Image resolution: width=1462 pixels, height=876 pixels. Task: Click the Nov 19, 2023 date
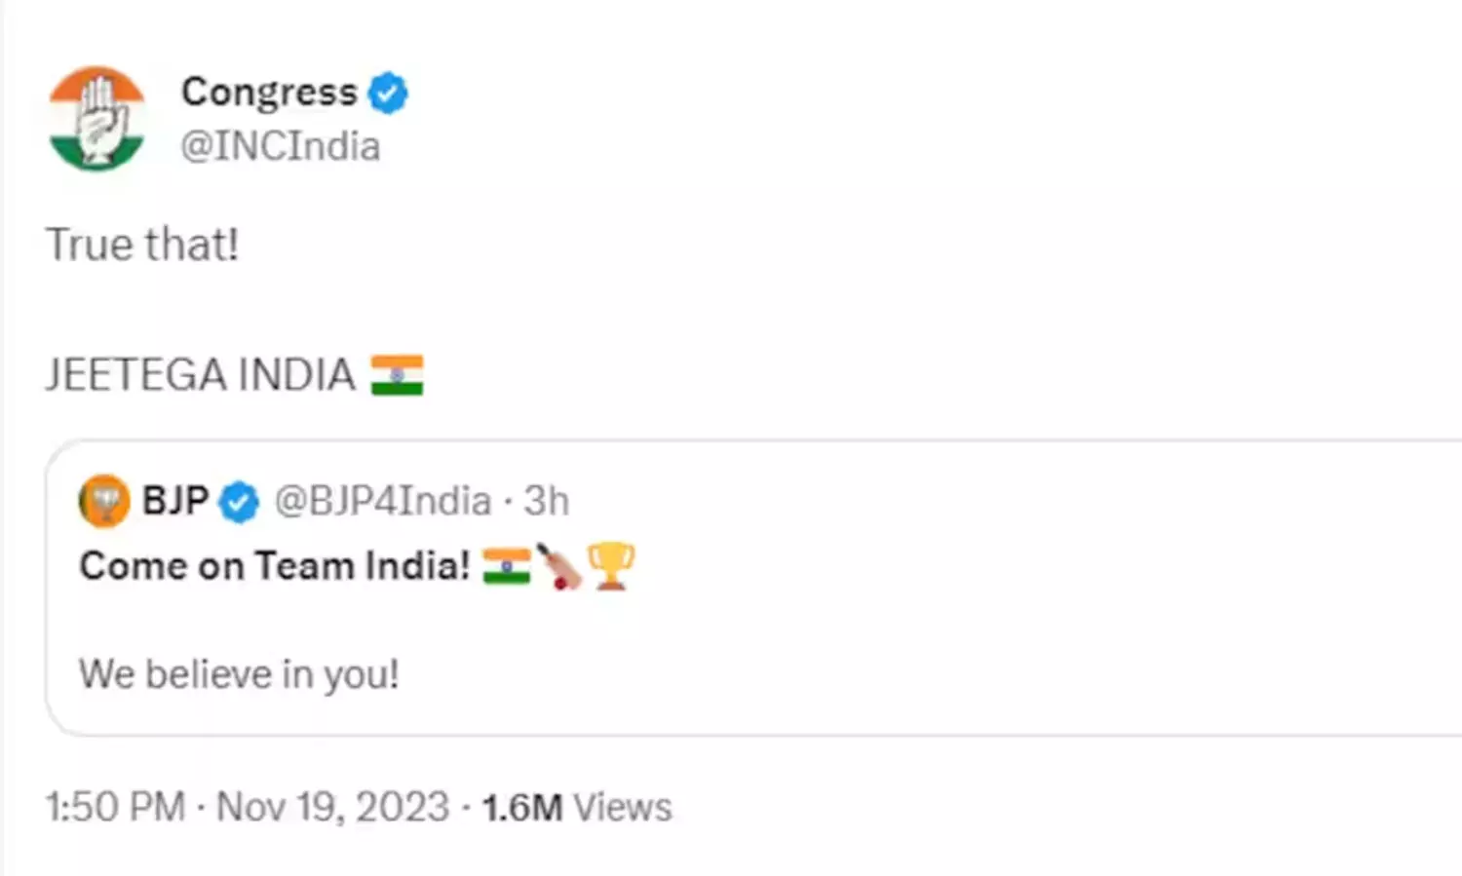(x=332, y=807)
